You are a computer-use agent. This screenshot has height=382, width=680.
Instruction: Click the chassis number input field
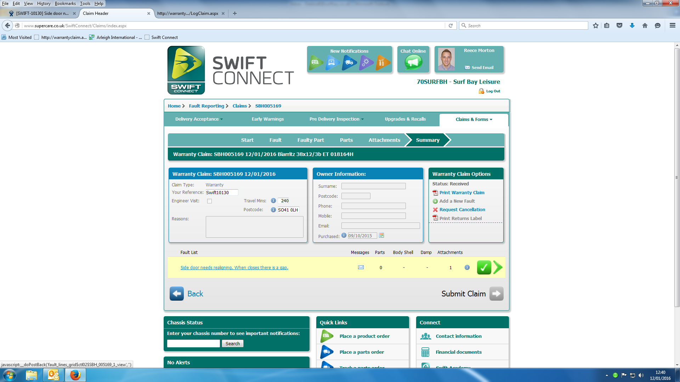(193, 343)
